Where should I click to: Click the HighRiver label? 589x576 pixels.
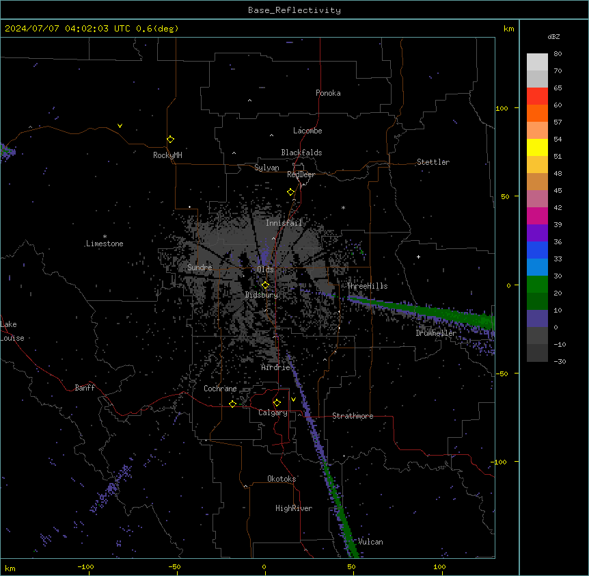(294, 508)
